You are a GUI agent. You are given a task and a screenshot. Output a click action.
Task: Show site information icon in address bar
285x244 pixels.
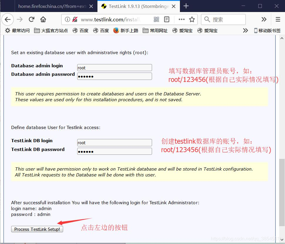click(x=68, y=19)
